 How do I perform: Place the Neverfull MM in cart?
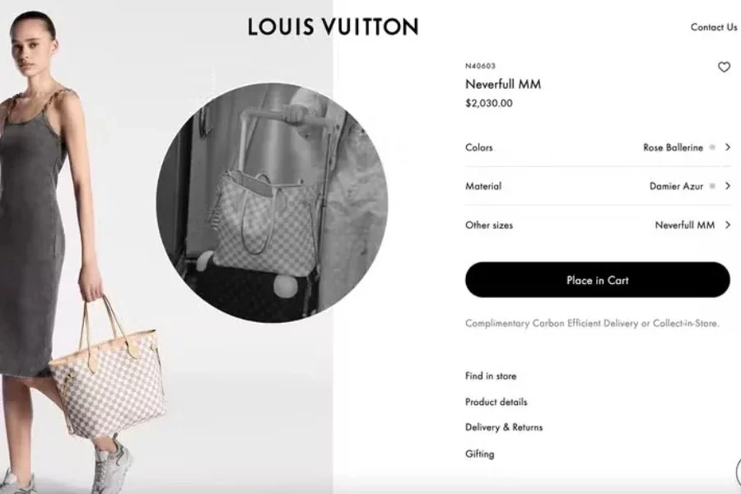tap(598, 280)
